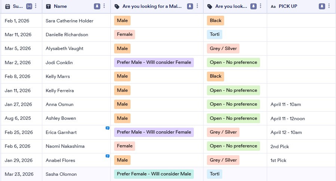Click Sasha Olomon's Prefer Female tag

154,174
